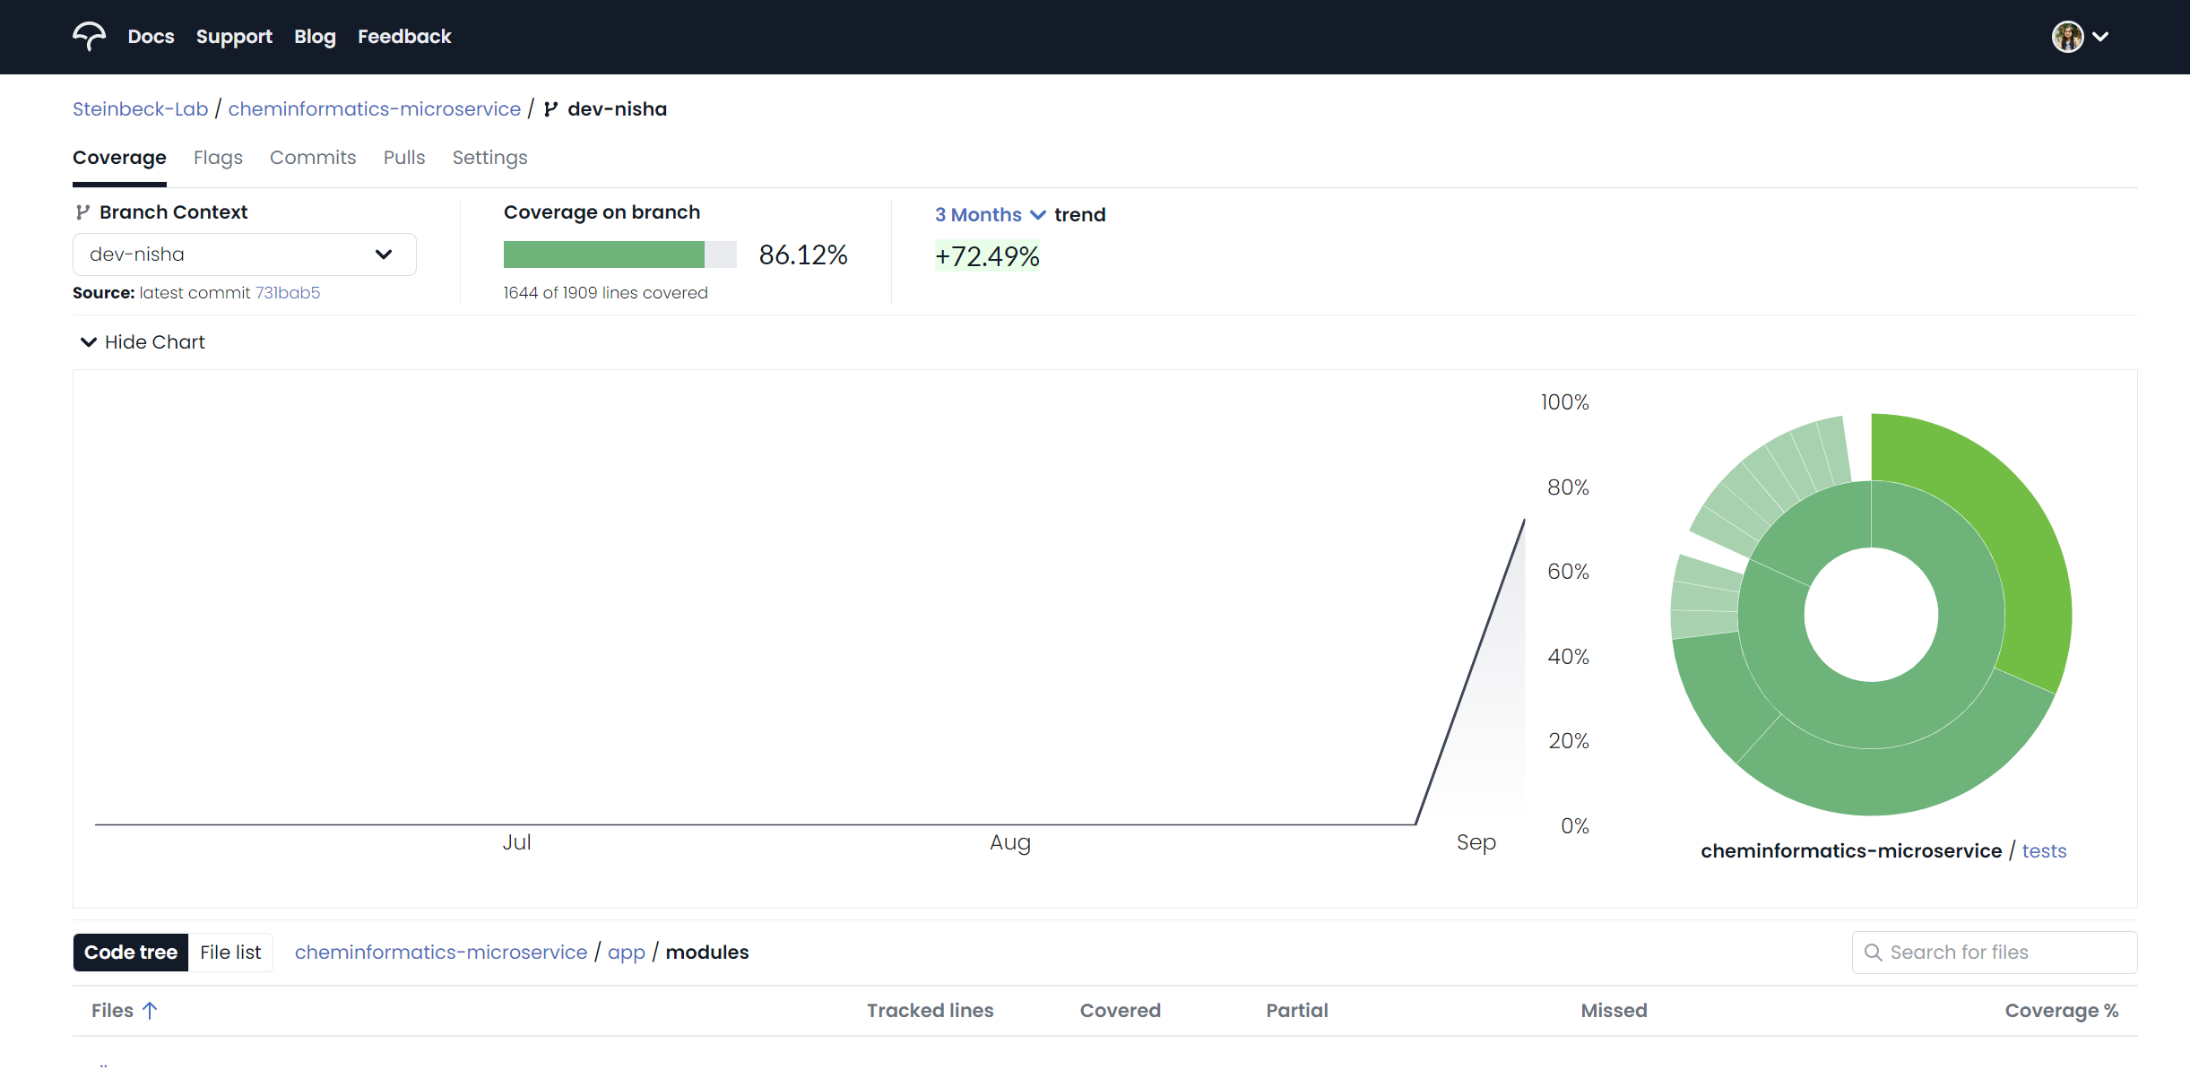The height and width of the screenshot is (1078, 2190).
Task: Open the 3 Months trend dropdown
Action: click(x=989, y=215)
